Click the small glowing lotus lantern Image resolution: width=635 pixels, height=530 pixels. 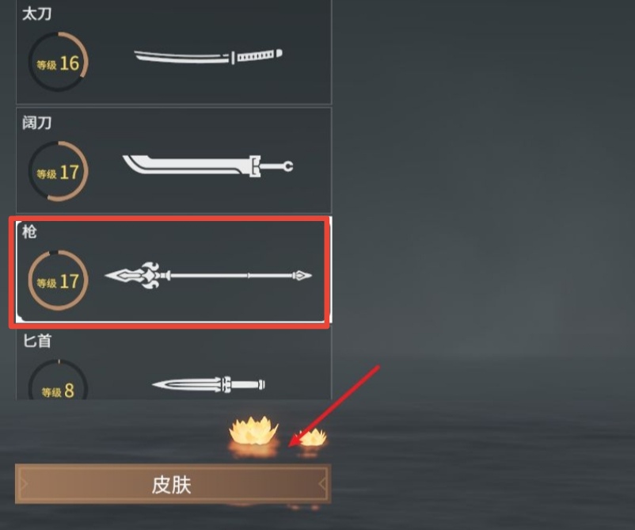tap(312, 437)
